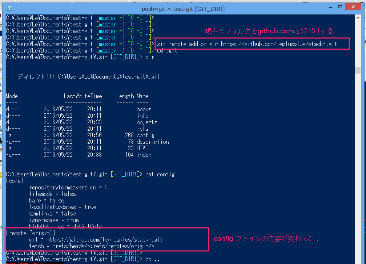This screenshot has width=366, height=264.
Task: Click the 'logallrefupdates = true' line
Action: click(x=63, y=207)
